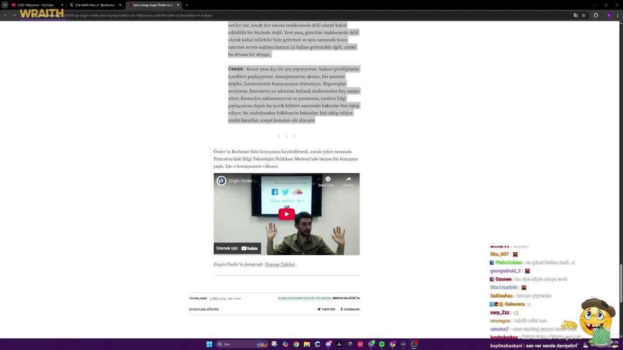Open the PUBG helmet taskbar icon

(349, 344)
